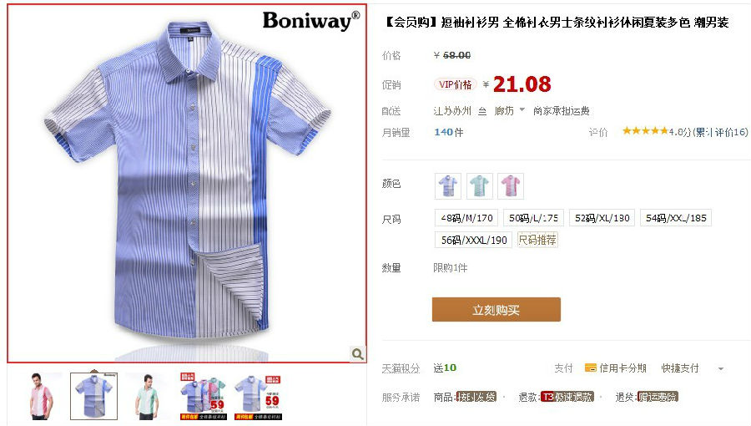Select the green shirt color swatch
This screenshot has width=751, height=426.
tap(480, 186)
